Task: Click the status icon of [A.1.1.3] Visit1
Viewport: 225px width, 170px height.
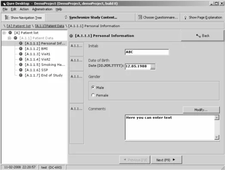Action: pyautogui.click(x=21, y=54)
